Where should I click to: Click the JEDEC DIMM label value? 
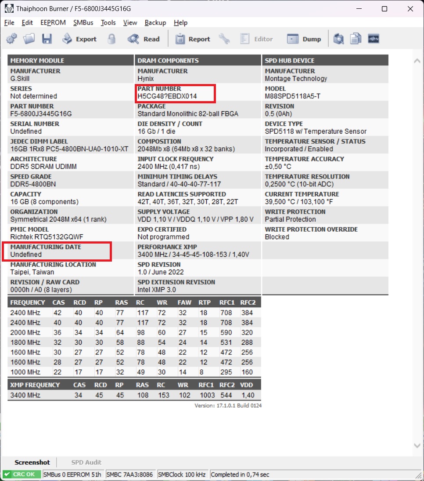pyautogui.click(x=69, y=149)
